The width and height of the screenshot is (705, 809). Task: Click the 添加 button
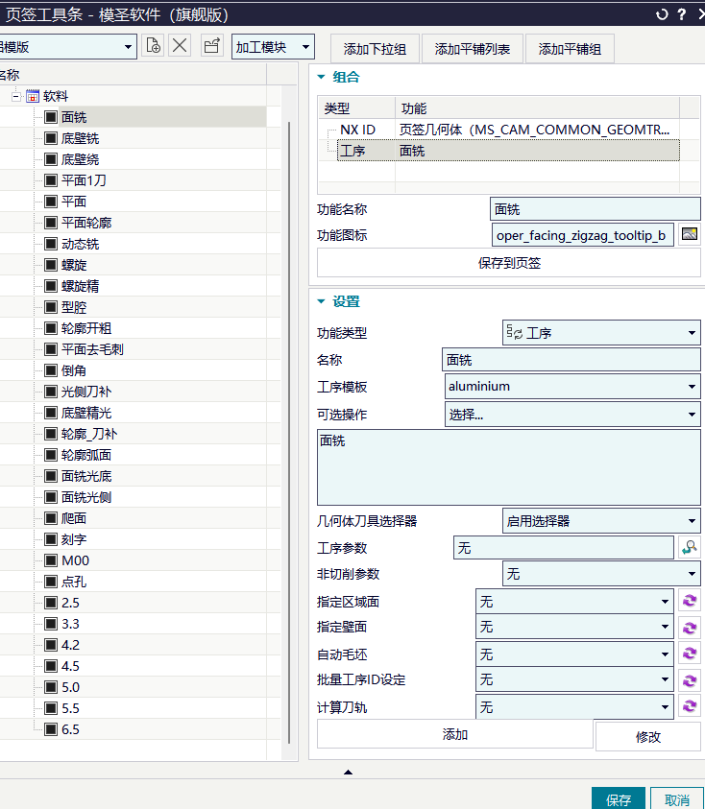coord(455,734)
